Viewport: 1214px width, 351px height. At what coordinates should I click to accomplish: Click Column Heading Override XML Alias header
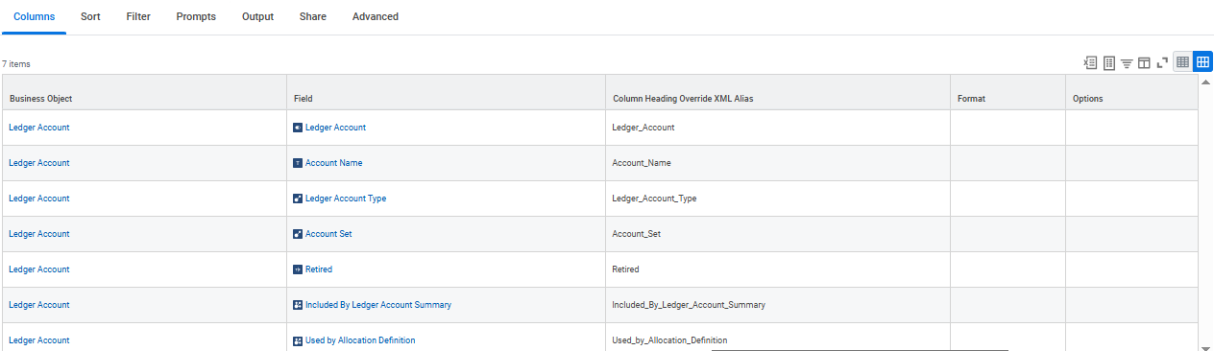pos(778,92)
